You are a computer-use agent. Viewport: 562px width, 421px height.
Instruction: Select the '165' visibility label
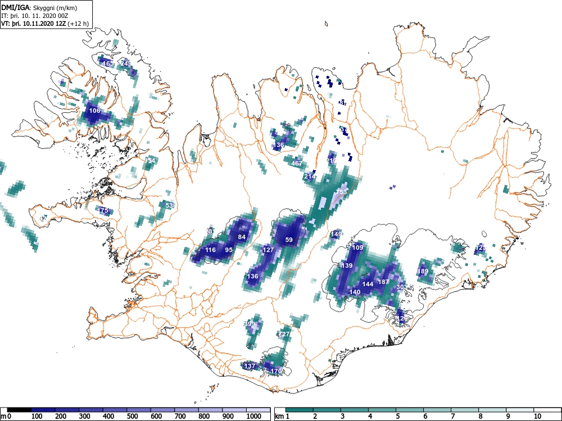[107, 63]
